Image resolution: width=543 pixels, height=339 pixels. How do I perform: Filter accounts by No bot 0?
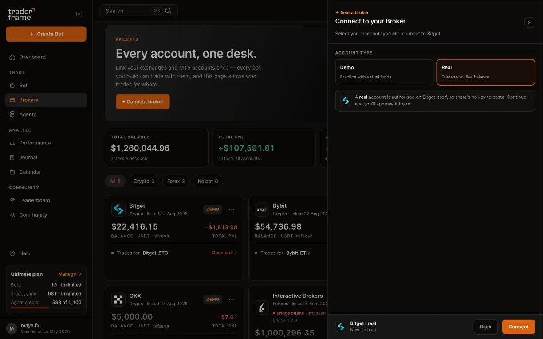pos(208,181)
